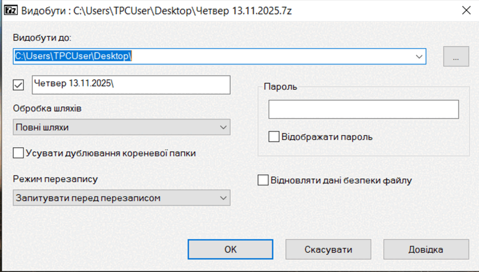Image resolution: width=479 pixels, height=272 pixels.
Task: Enable Відображати пароль checkbox
Action: tap(274, 137)
